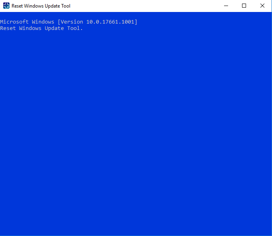Click the word Microsoft in the first line

(14, 22)
